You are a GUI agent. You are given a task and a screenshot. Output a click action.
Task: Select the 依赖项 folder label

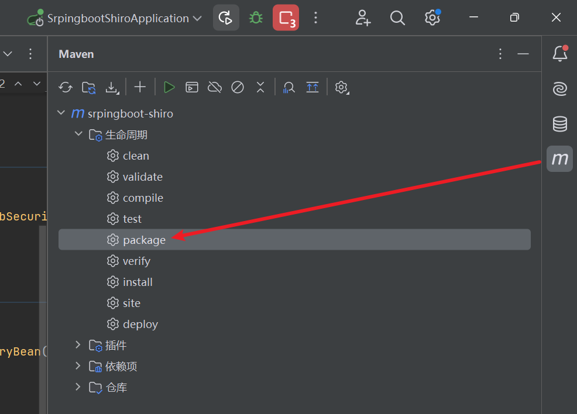tap(121, 366)
